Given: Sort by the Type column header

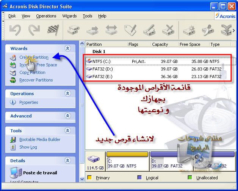Looking at the screenshot, I should pos(220,44).
